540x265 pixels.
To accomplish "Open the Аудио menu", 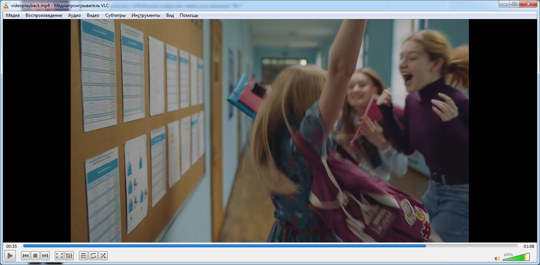I will [74, 15].
